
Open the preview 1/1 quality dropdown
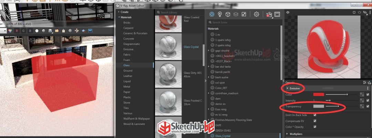pos(365,12)
